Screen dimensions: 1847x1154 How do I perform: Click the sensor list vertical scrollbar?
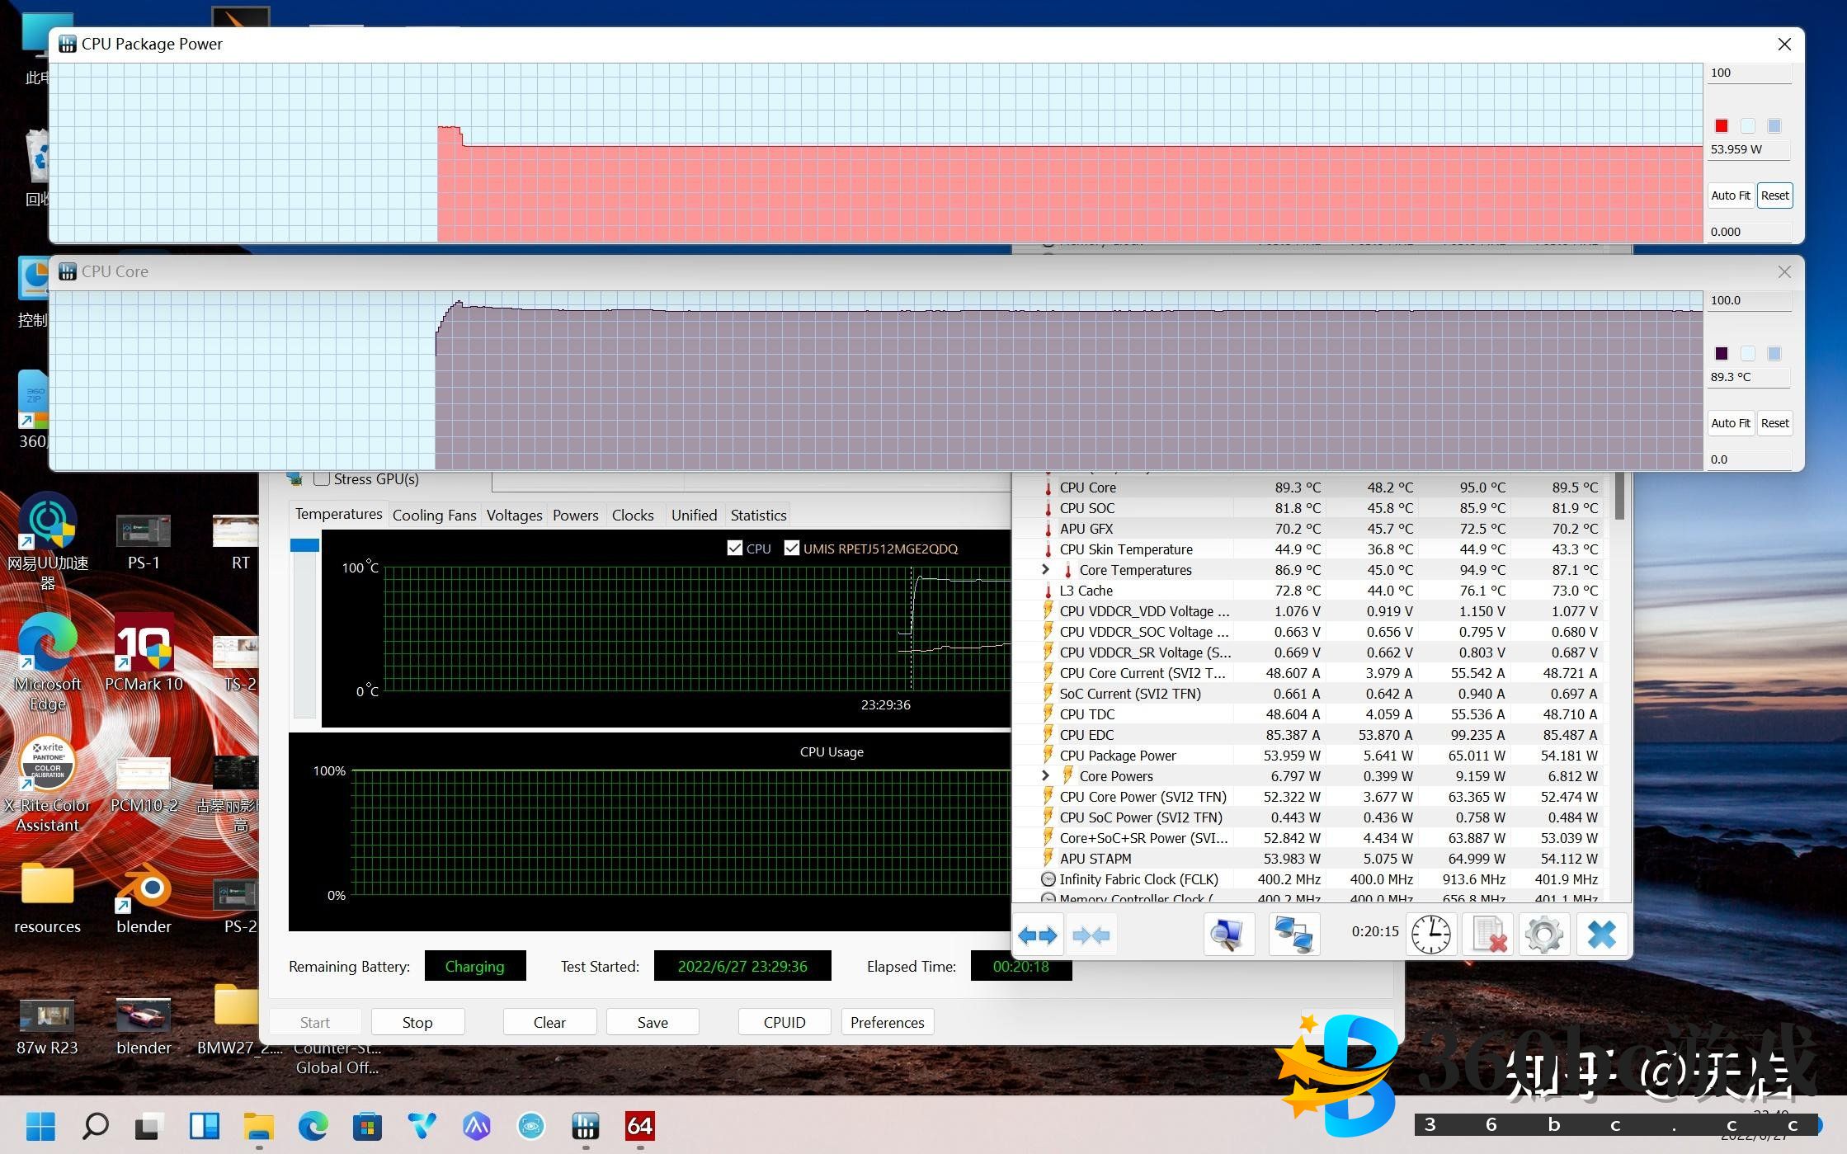coord(1619,495)
